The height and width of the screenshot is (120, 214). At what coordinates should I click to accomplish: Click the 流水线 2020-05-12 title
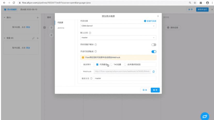tap(29, 10)
